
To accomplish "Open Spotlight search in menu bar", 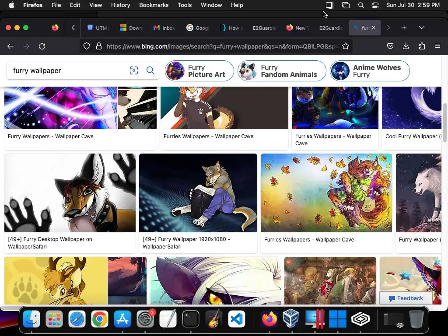I will click(361, 5).
